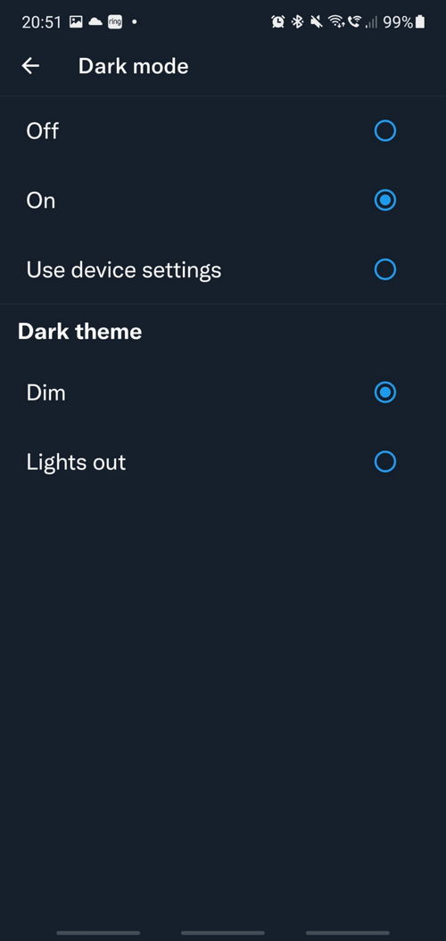Tap the Use device settings label

pos(124,270)
